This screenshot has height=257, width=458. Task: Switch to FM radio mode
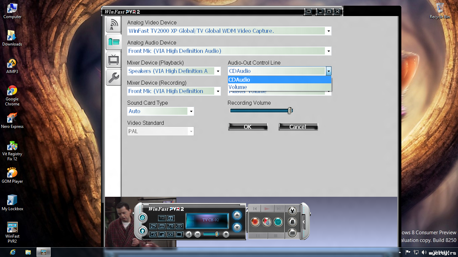[162, 218]
